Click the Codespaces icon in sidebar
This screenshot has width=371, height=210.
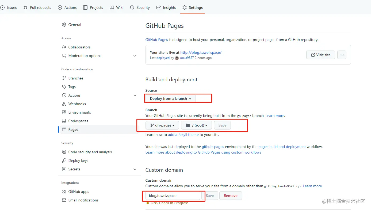tap(64, 121)
